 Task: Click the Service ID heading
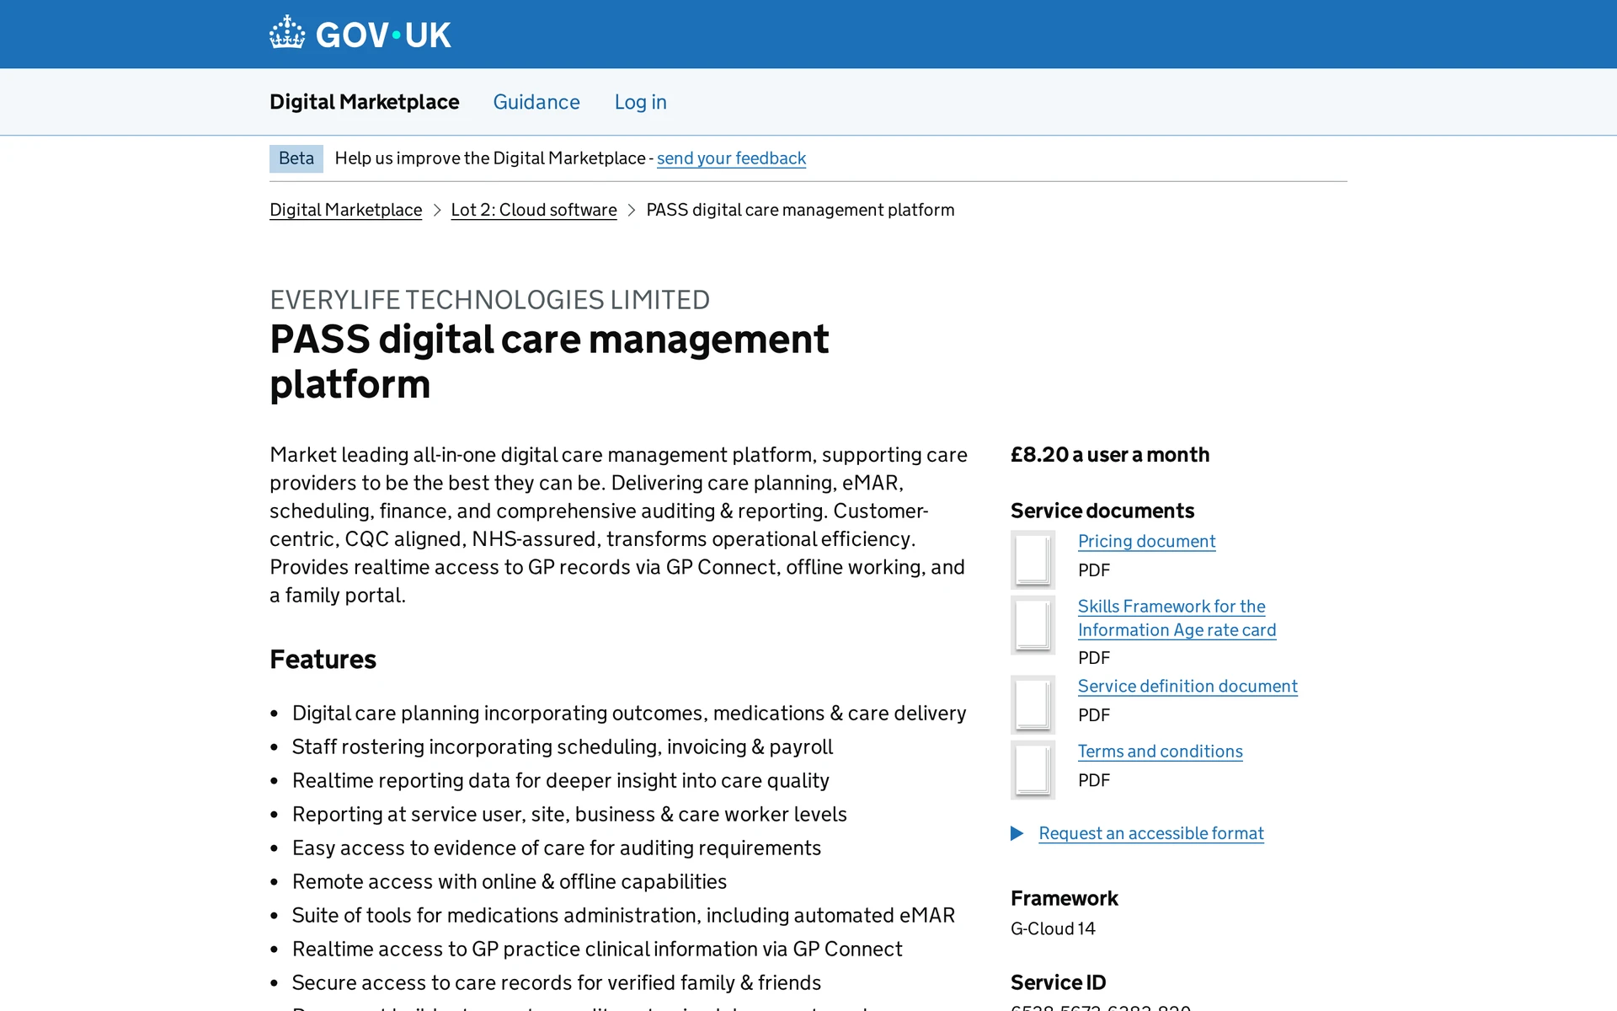coord(1058,982)
